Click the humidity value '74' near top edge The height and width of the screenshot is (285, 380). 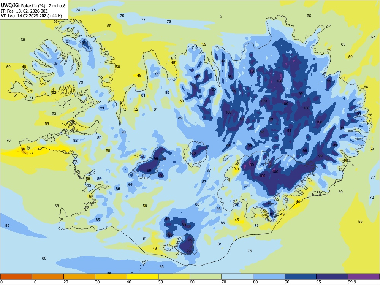[x=78, y=10]
